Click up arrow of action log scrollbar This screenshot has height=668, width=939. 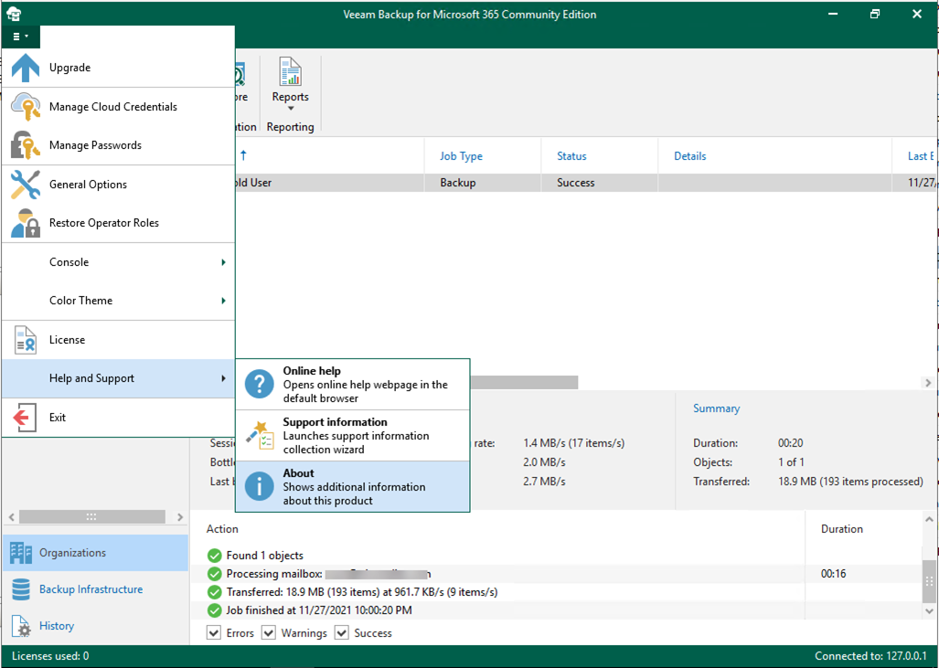tap(929, 520)
